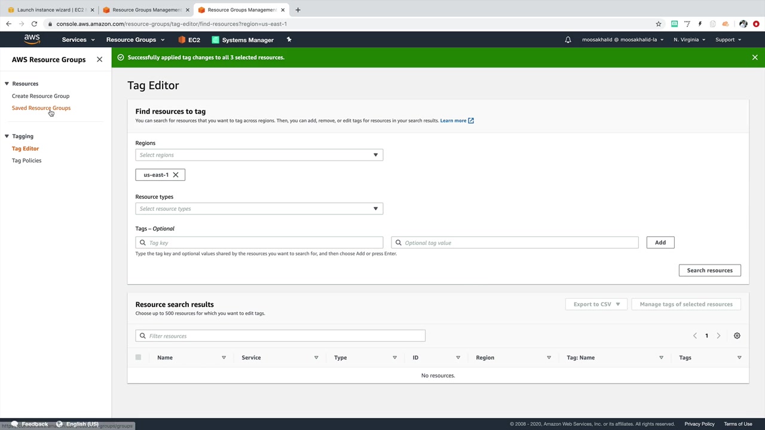This screenshot has height=430, width=765.
Task: Open Create Resource Group in the sidebar
Action: pos(41,96)
